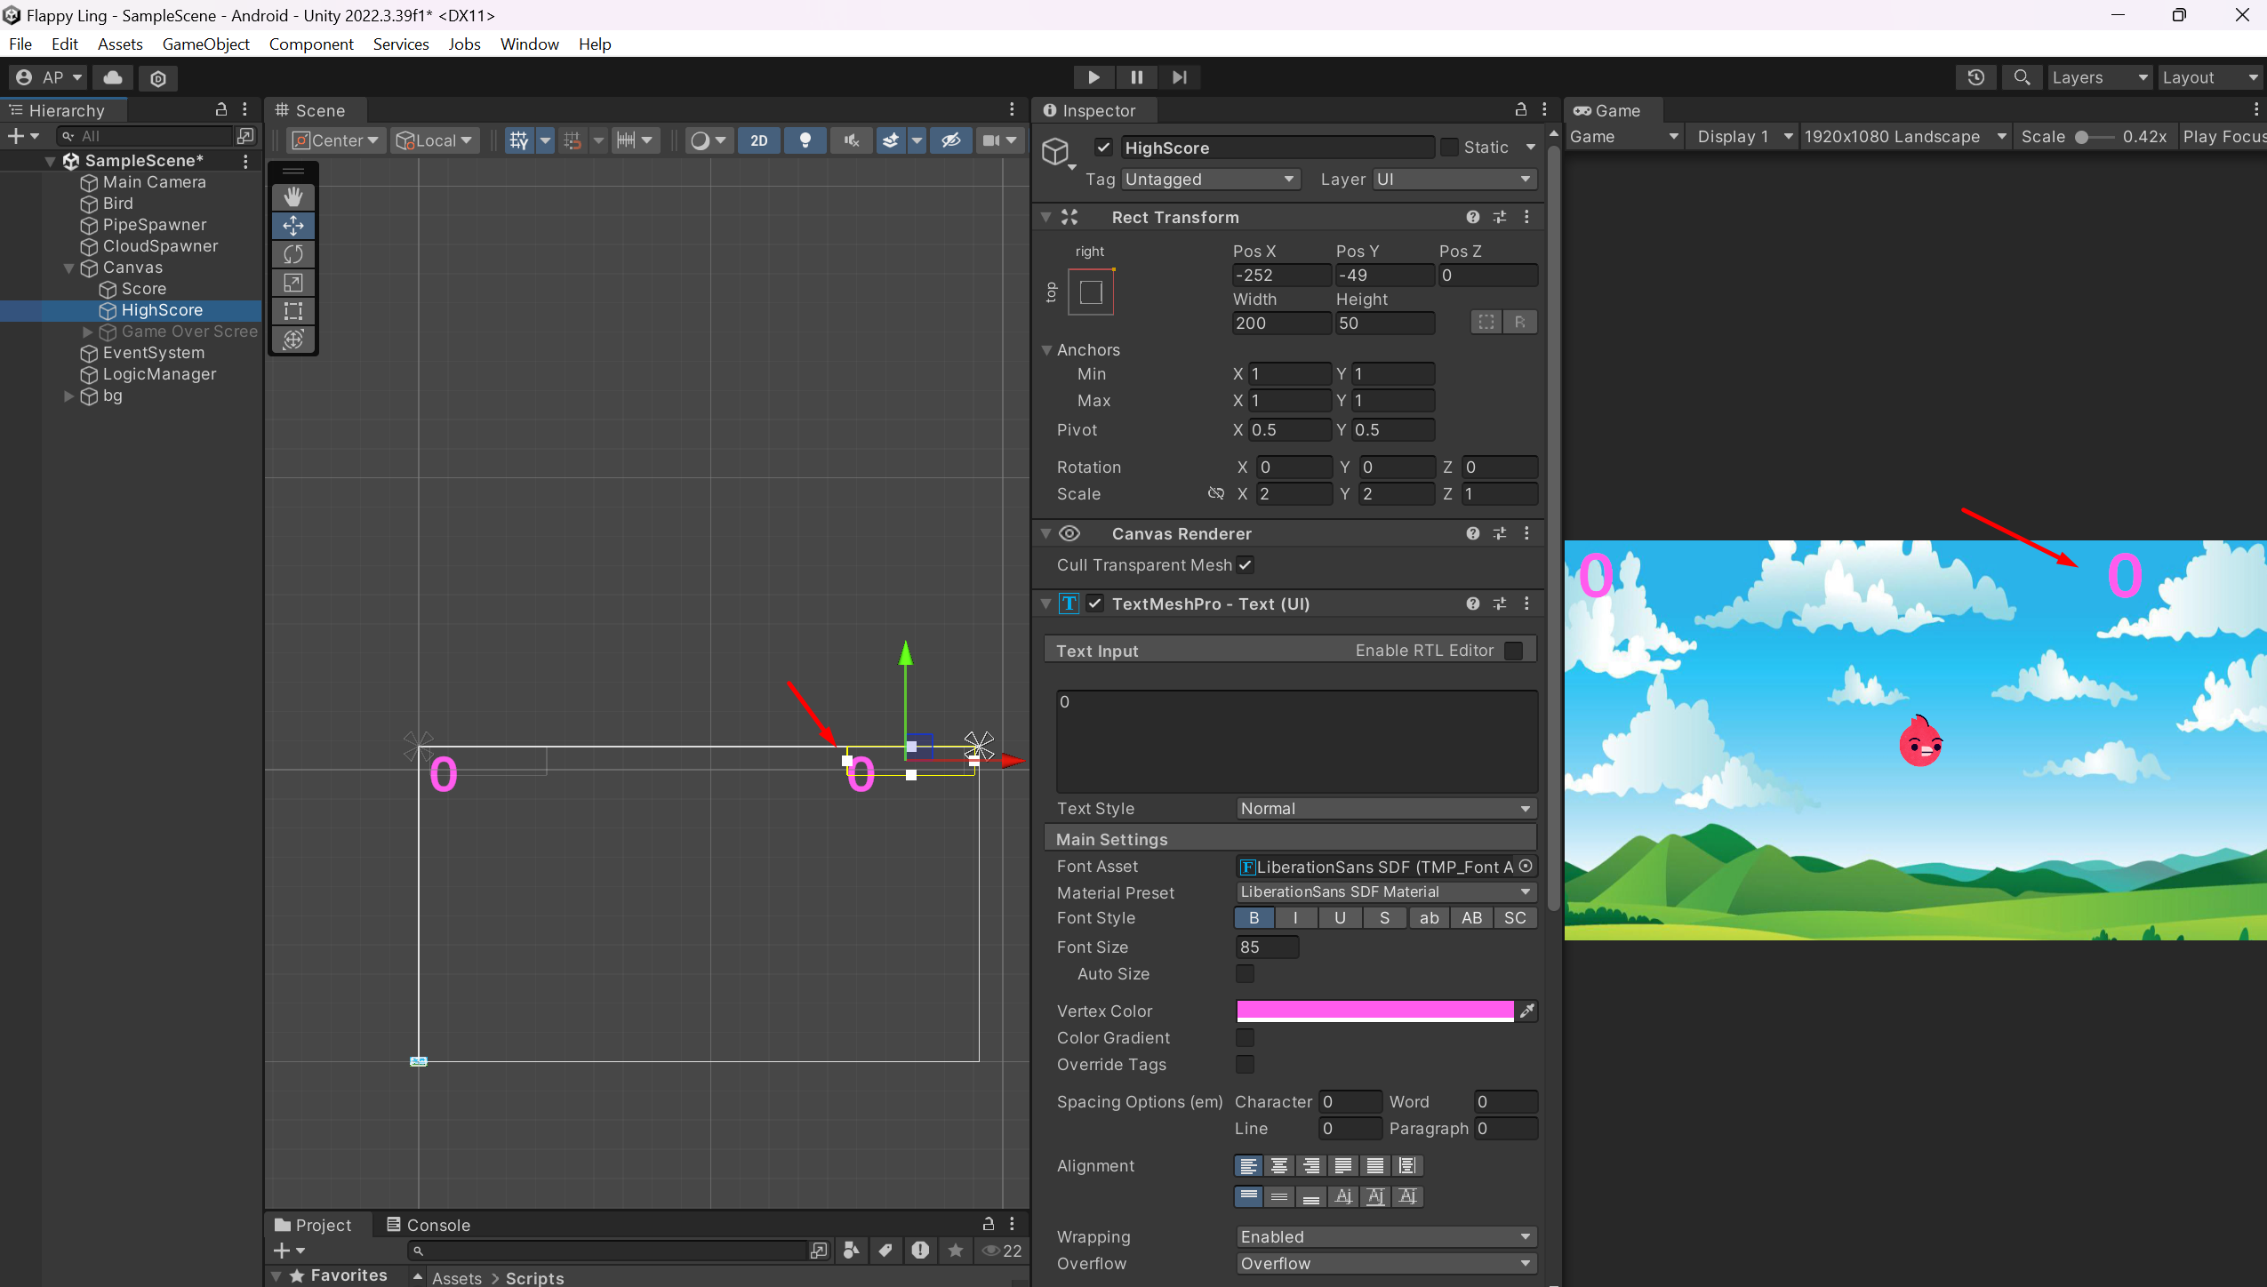Select center text alignment icon
Image resolution: width=2267 pixels, height=1287 pixels.
1279,1165
